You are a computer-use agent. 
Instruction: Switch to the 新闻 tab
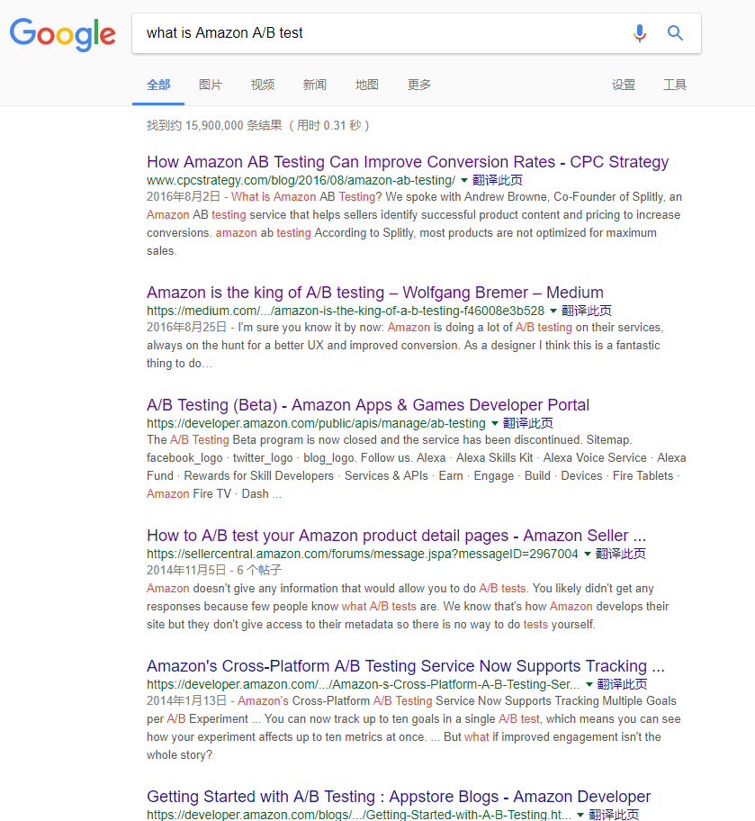point(315,85)
